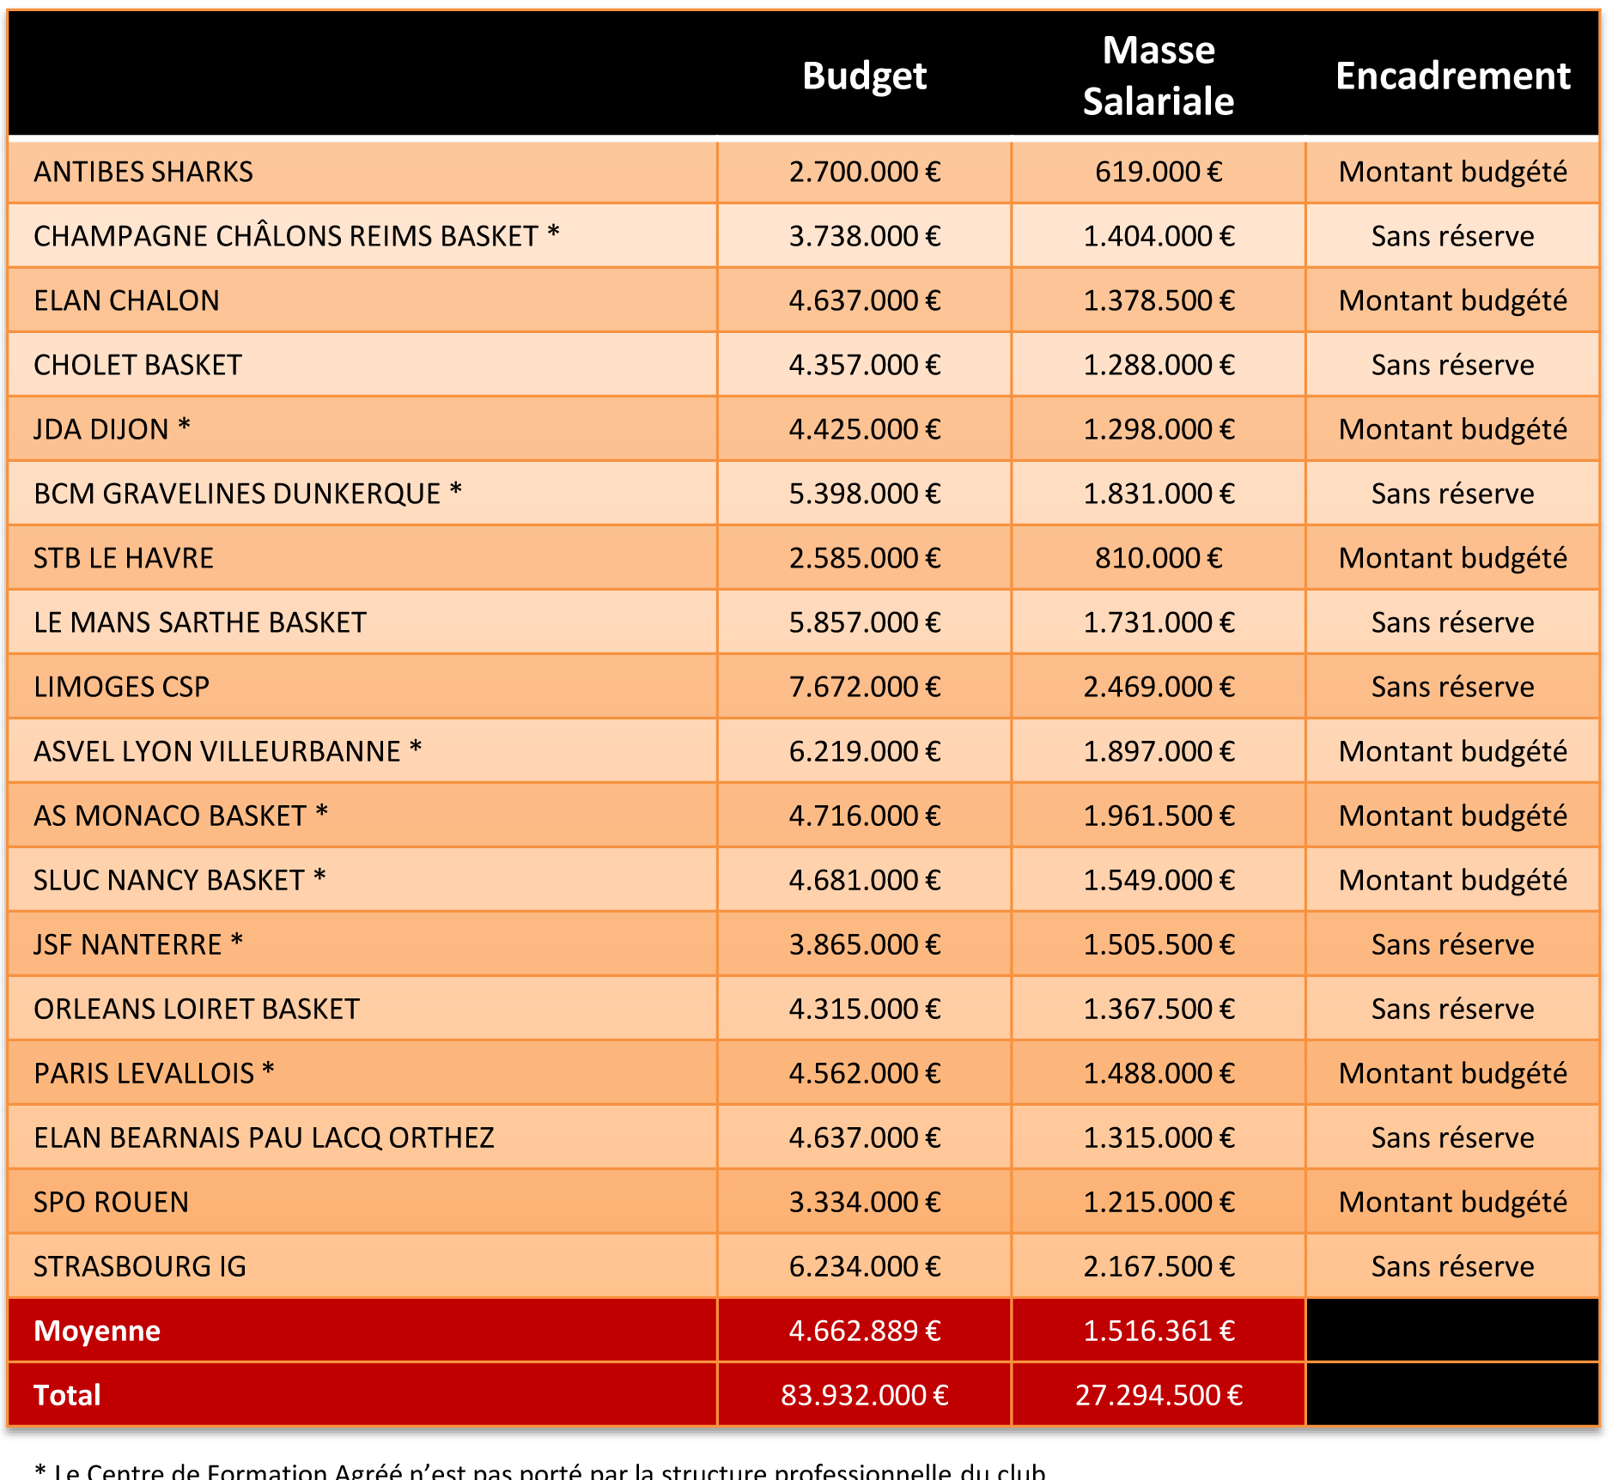Click the CHAMPAGNE CHÂLONS REIMS BASKET row name
The height and width of the screenshot is (1480, 1618).
click(x=296, y=236)
